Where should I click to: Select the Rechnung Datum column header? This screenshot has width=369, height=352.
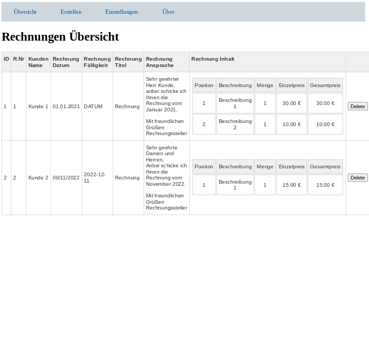[x=65, y=62]
